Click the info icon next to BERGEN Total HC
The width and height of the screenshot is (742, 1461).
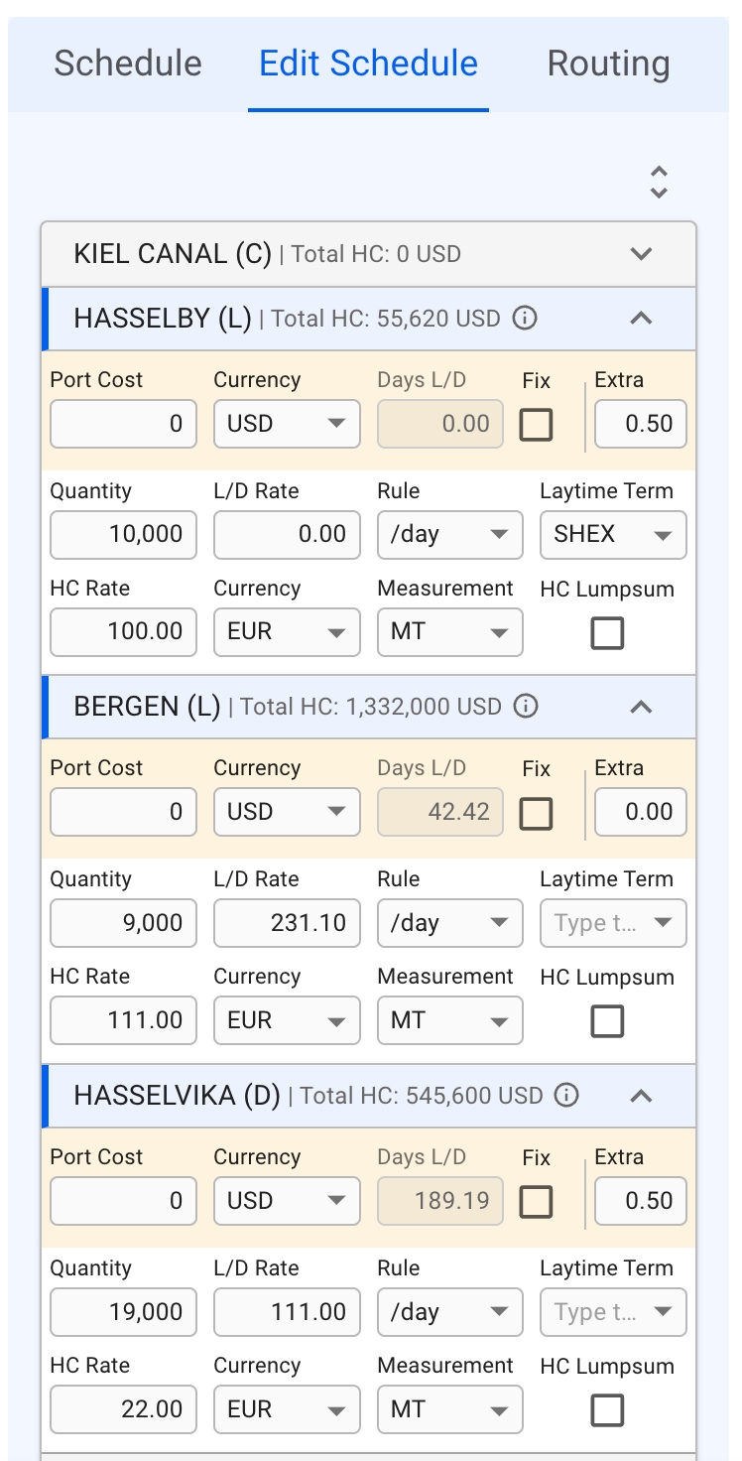(x=526, y=707)
